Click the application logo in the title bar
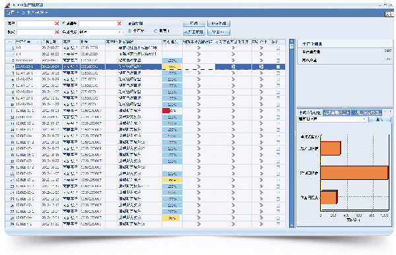The image size is (396, 255). point(7,5)
